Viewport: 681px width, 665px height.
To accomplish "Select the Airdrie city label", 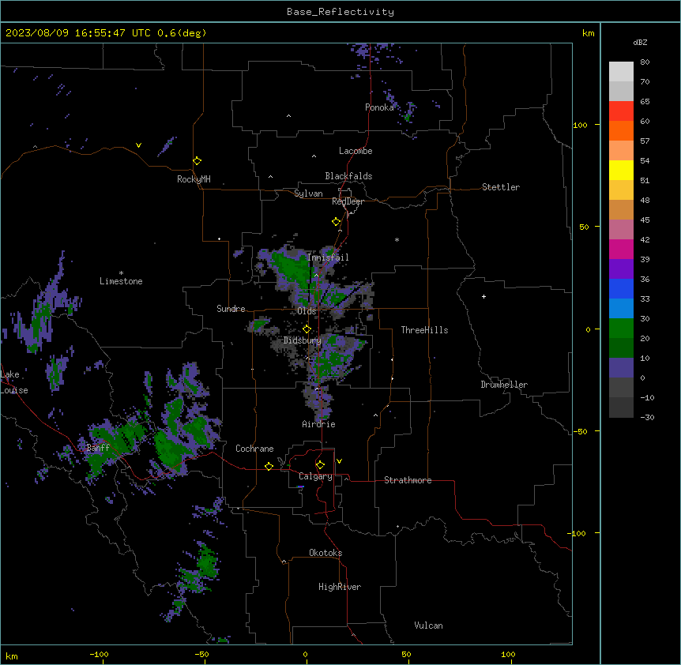I will [x=319, y=424].
